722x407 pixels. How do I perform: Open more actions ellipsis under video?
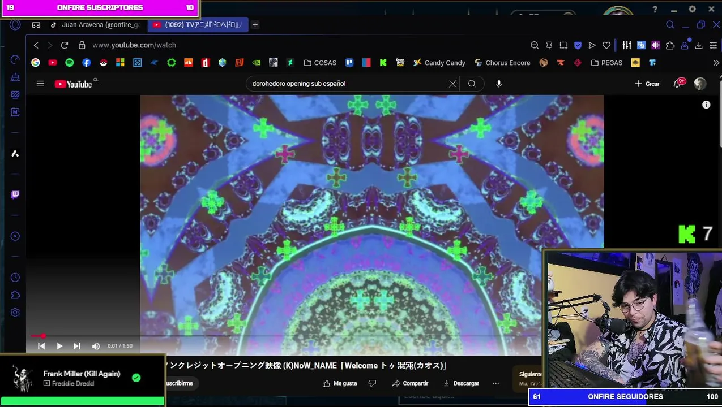click(496, 383)
